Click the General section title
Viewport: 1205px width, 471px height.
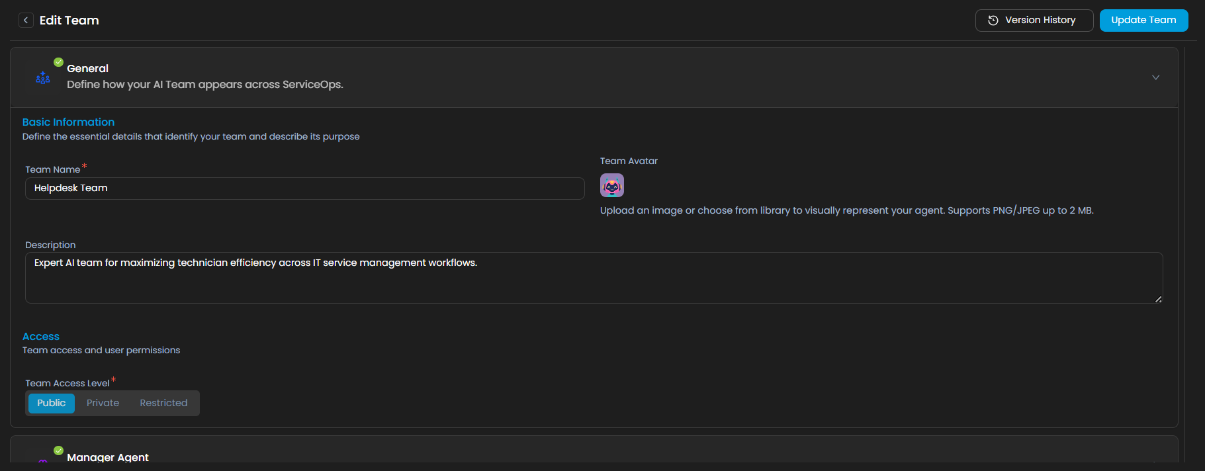[x=87, y=68]
